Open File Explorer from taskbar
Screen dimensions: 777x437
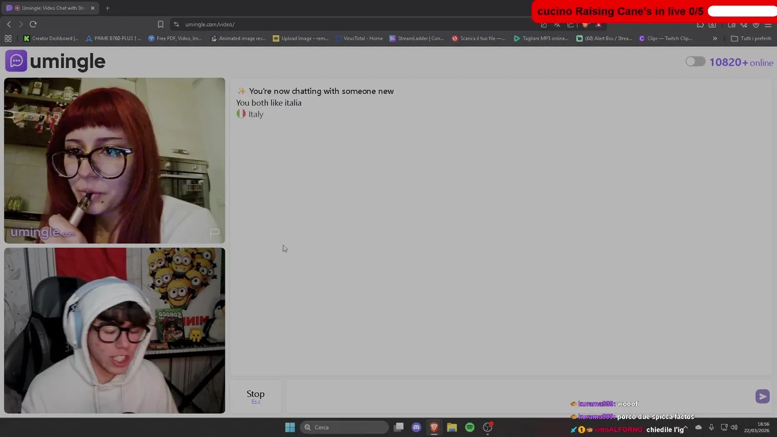click(452, 427)
